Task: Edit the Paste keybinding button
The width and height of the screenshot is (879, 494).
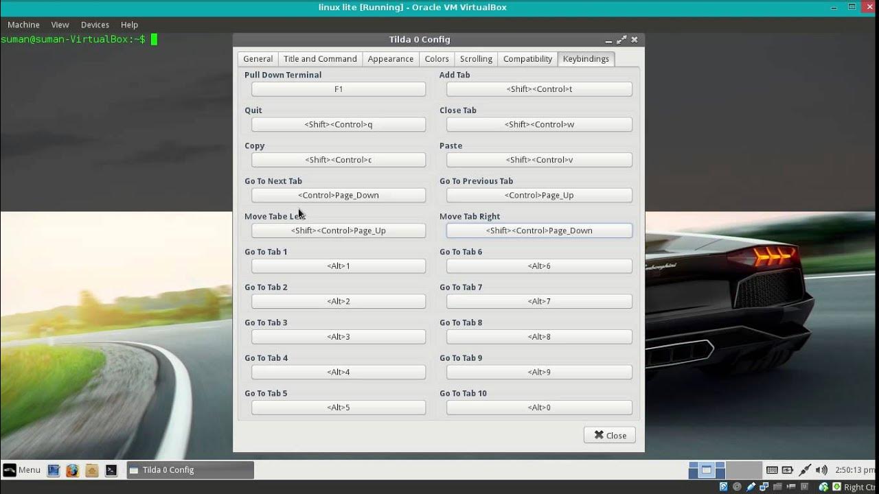Action: (539, 160)
